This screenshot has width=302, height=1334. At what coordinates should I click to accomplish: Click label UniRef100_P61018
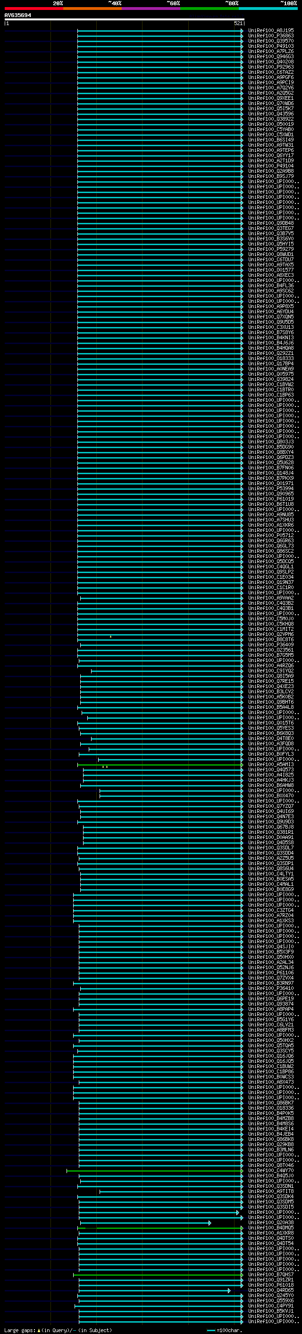tap(271, 1285)
